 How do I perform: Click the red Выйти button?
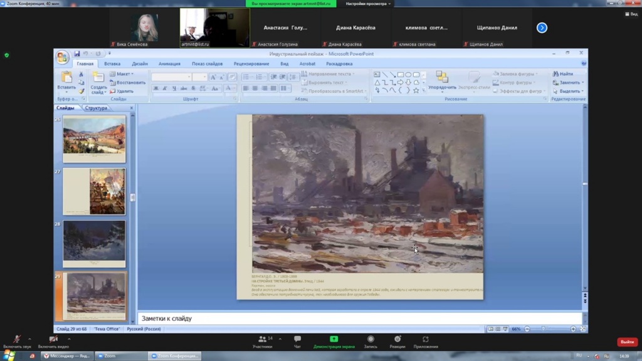(x=627, y=342)
